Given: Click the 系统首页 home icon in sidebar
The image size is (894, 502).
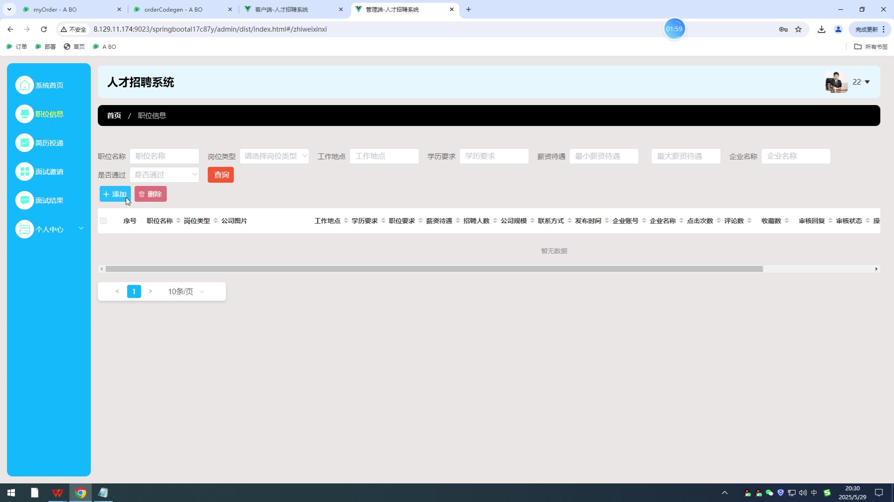Looking at the screenshot, I should (x=25, y=85).
